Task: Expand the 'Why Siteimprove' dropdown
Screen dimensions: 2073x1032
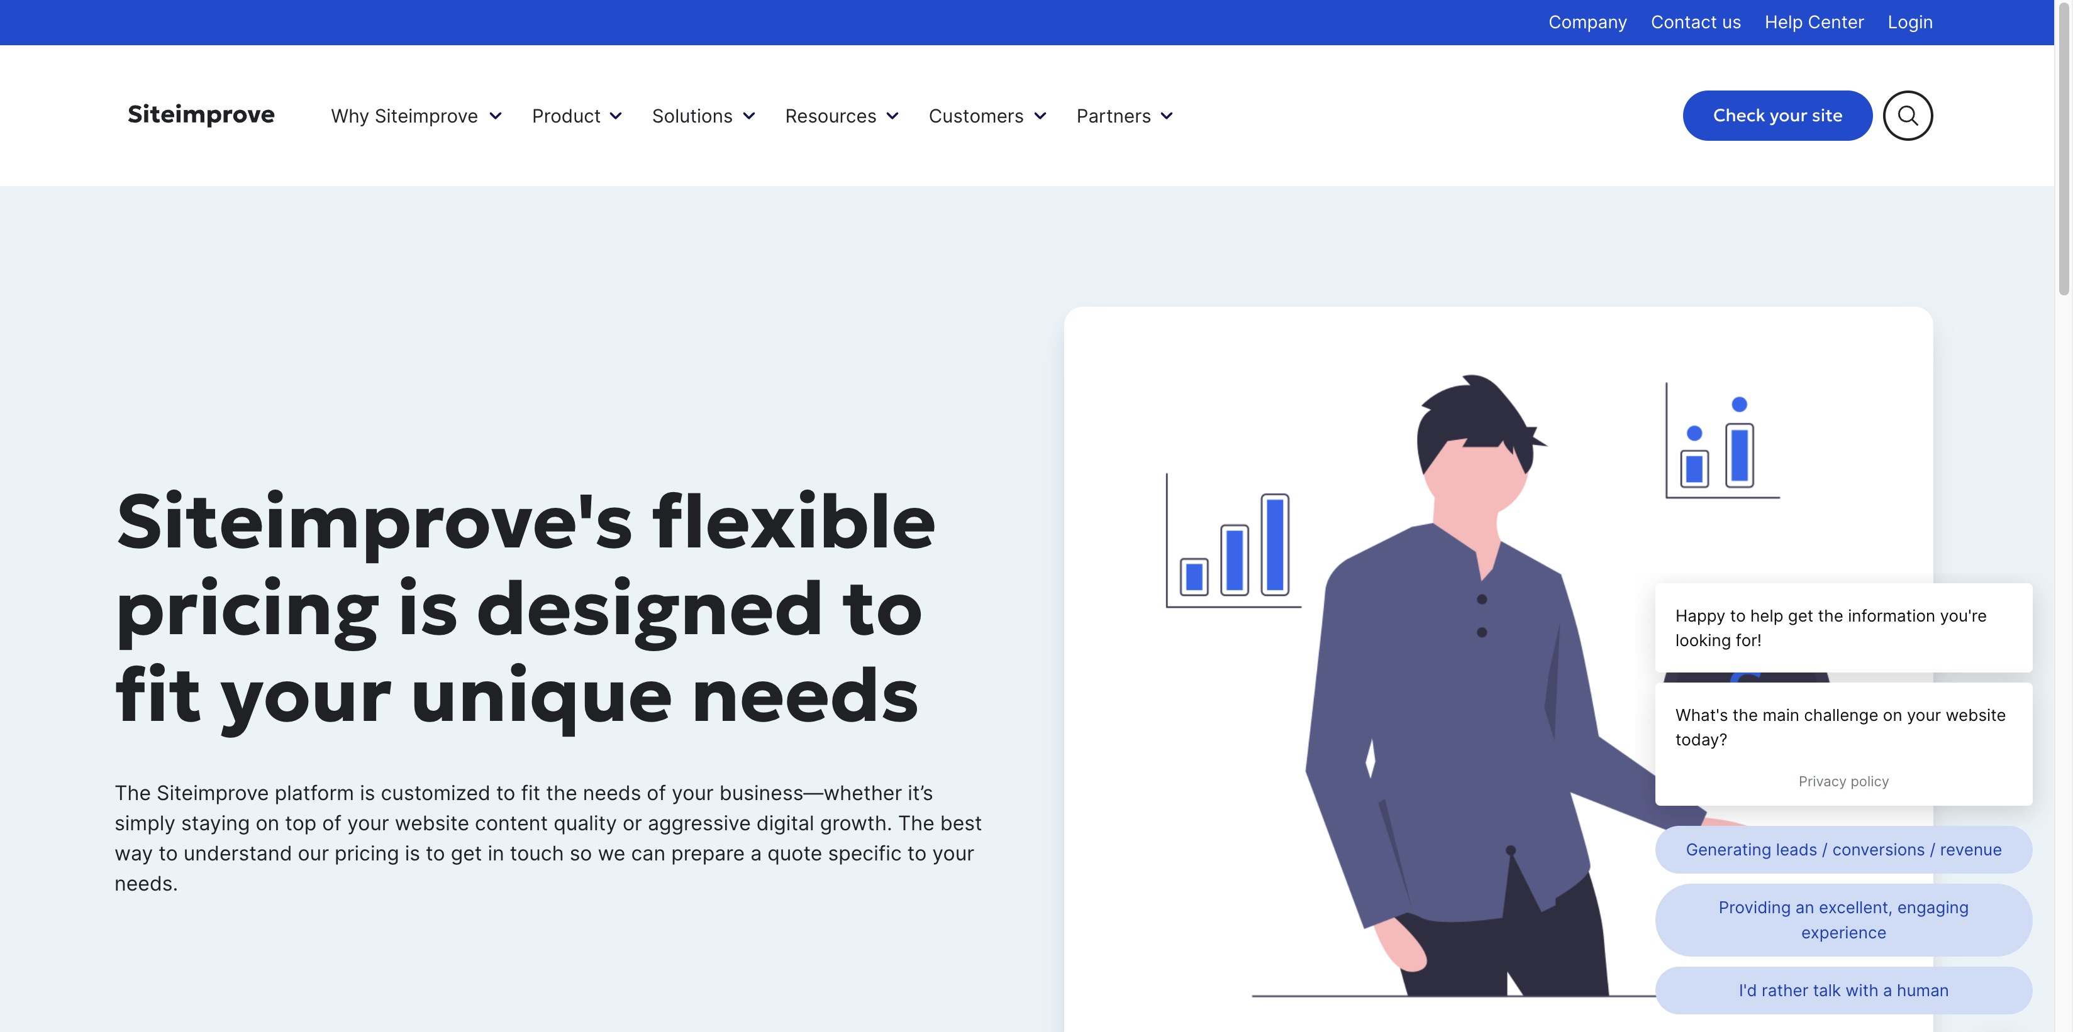Action: click(x=415, y=115)
